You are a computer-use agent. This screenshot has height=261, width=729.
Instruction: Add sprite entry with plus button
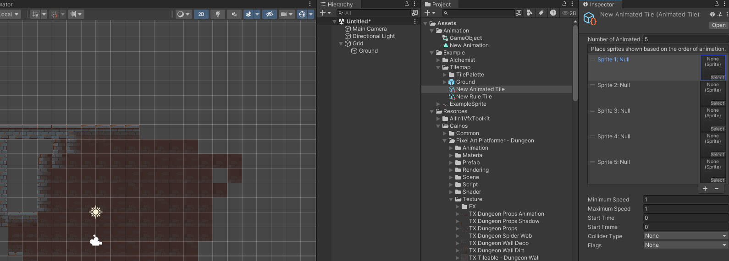705,189
